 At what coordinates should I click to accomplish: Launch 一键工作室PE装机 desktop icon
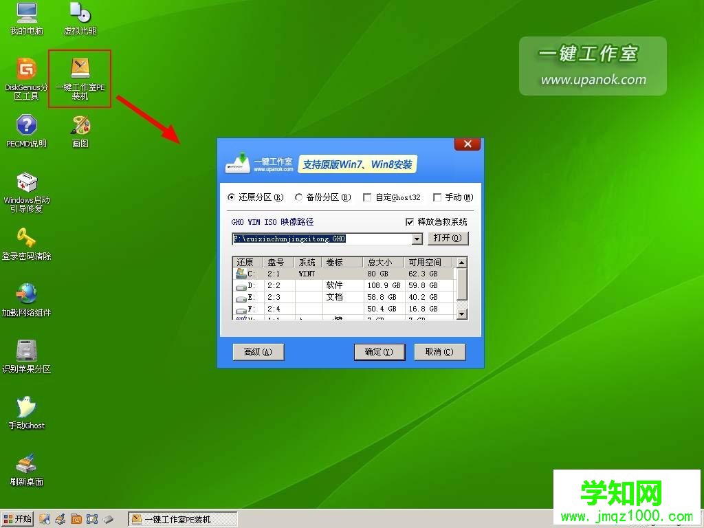tap(80, 79)
